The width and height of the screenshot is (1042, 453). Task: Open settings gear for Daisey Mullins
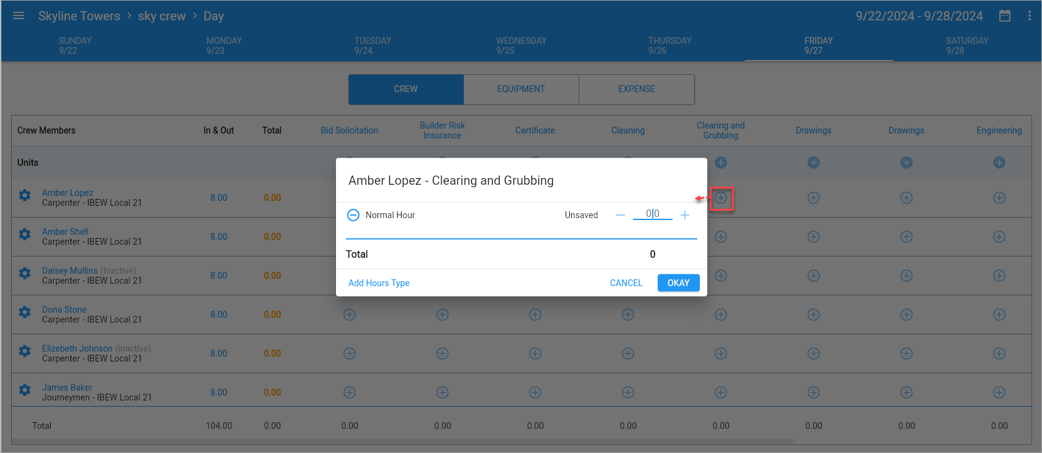(25, 273)
